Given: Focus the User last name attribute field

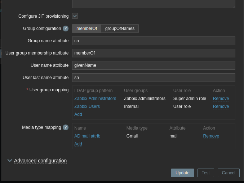Looking at the screenshot, I should point(154,78).
